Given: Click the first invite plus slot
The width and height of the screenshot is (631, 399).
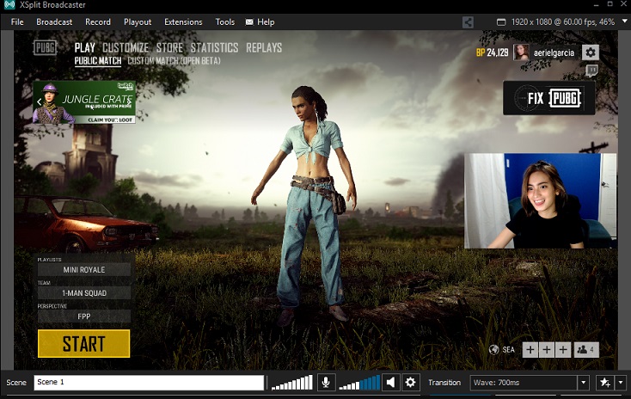Looking at the screenshot, I should coord(530,349).
